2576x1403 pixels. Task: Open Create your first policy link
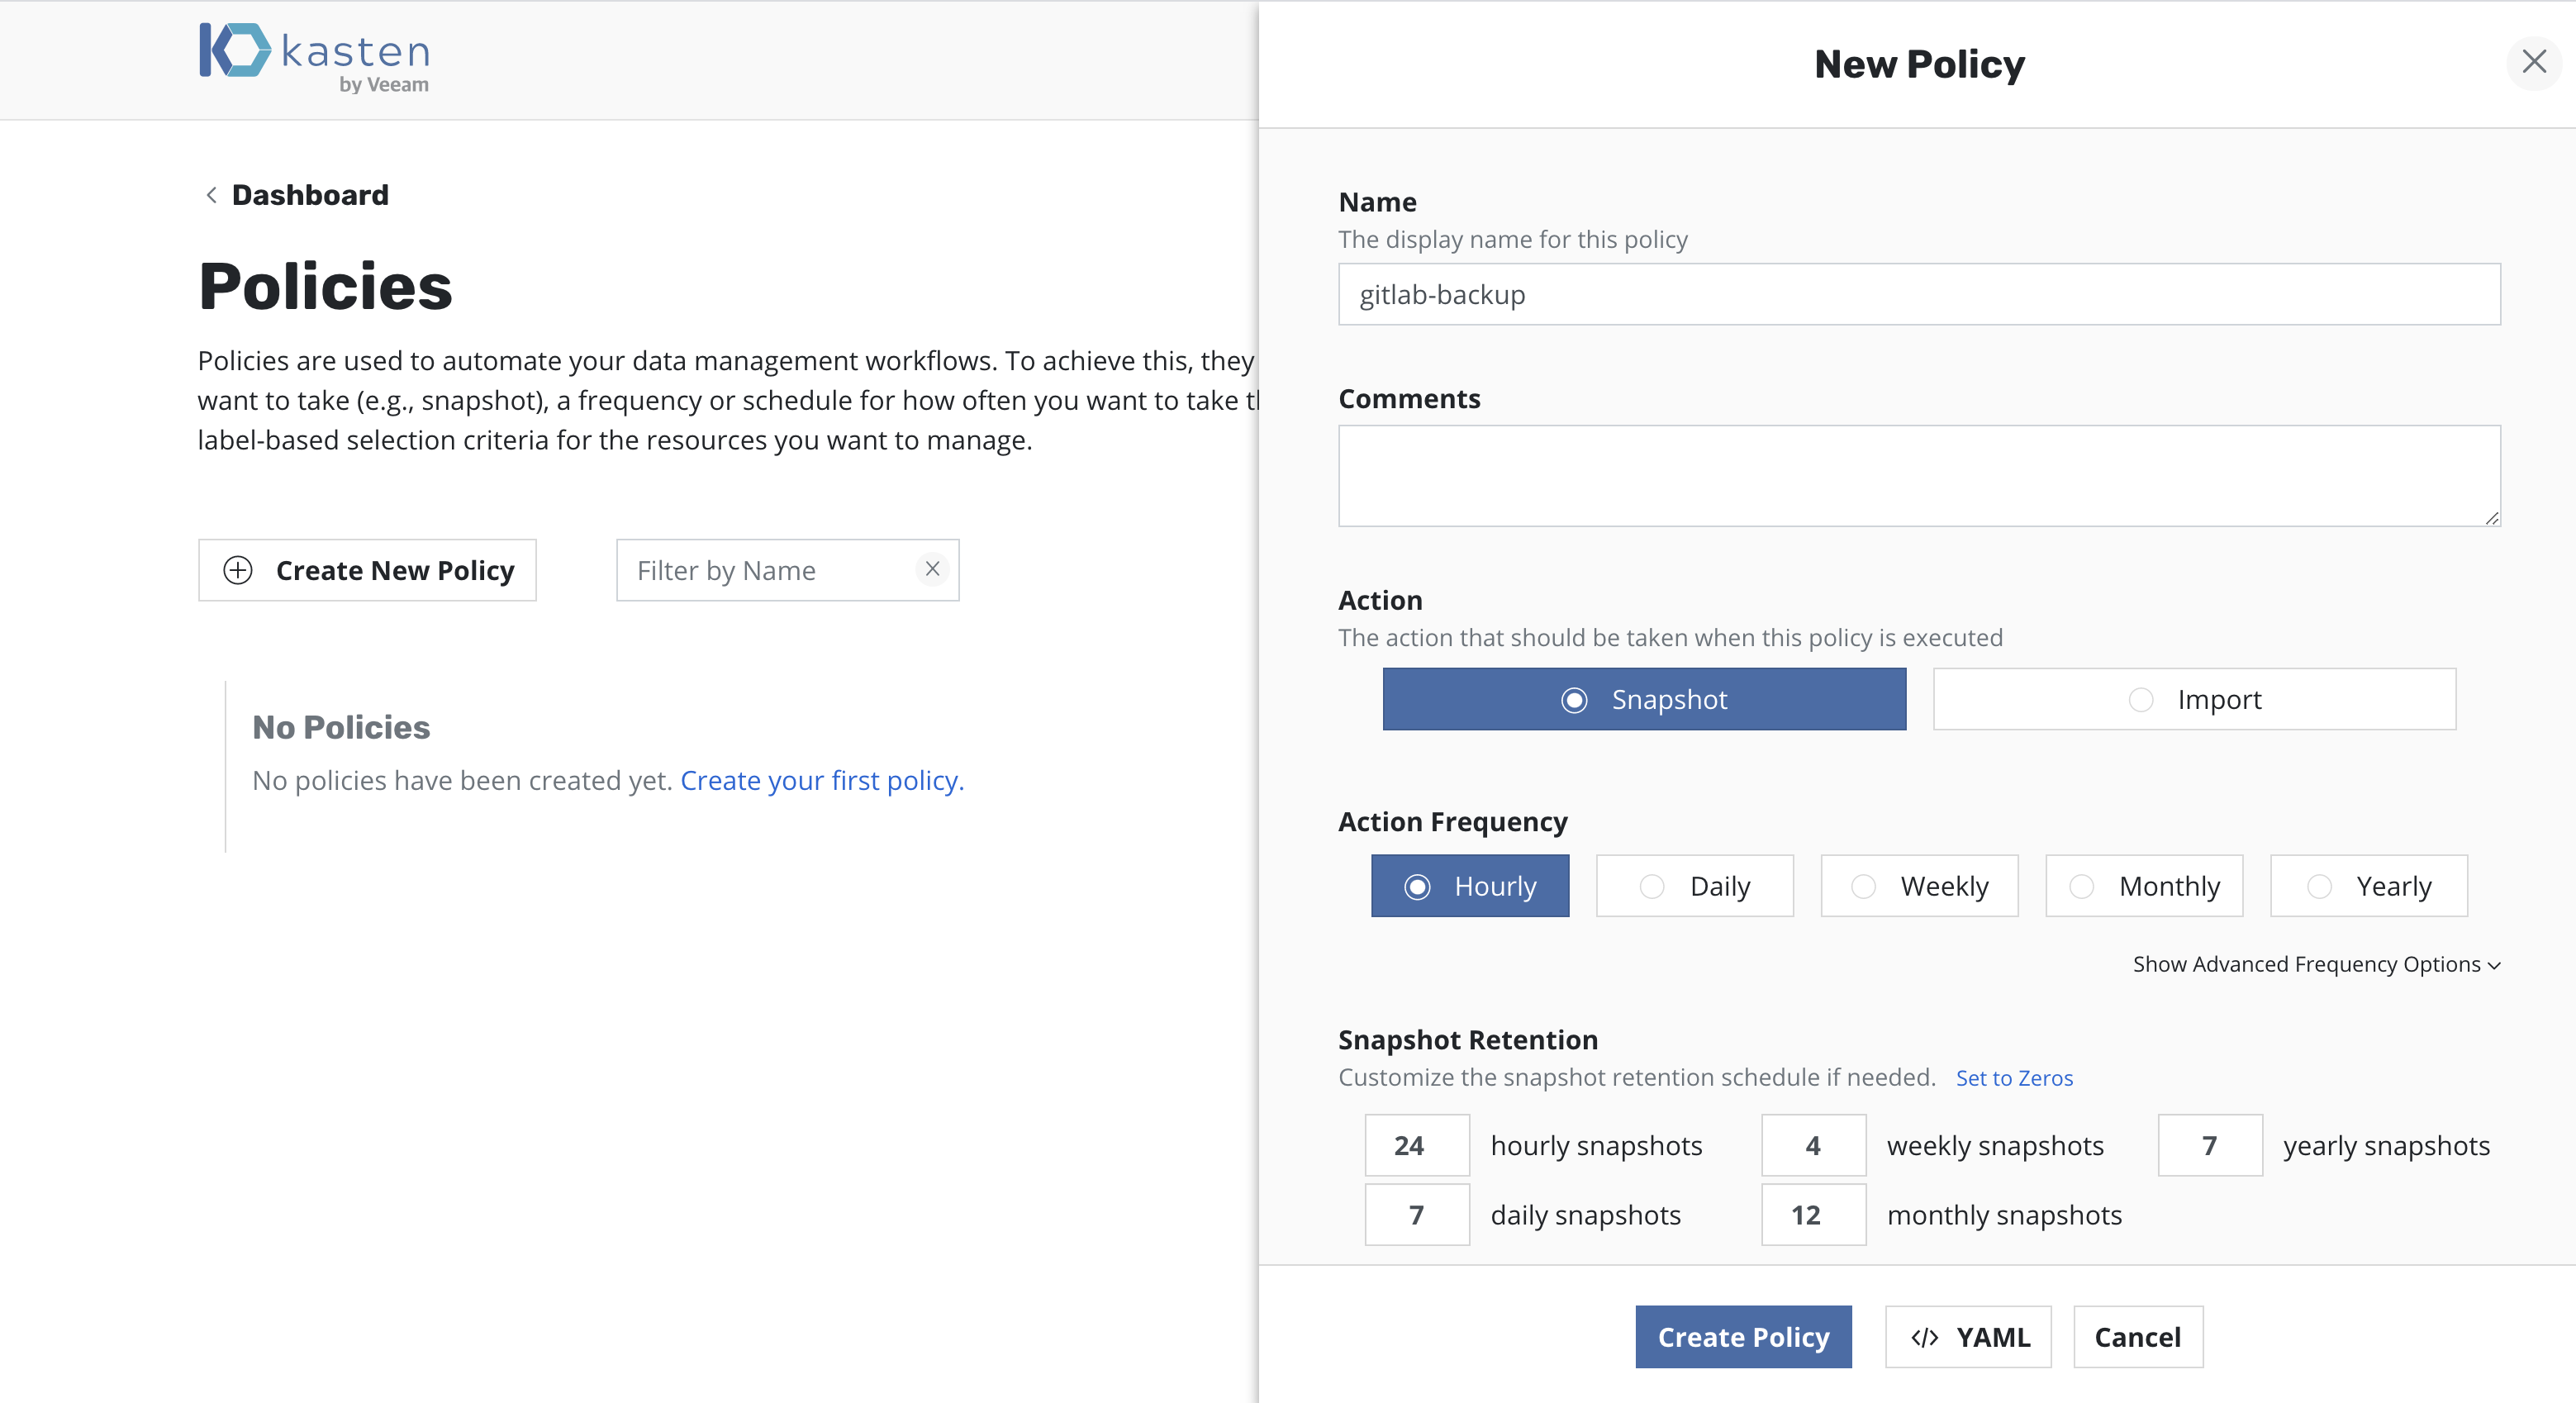[822, 780]
